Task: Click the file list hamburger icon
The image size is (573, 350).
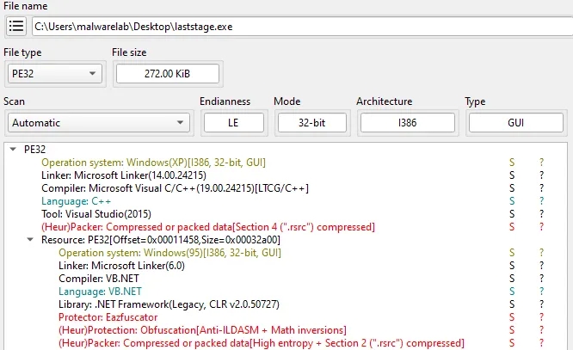Action: (x=15, y=26)
